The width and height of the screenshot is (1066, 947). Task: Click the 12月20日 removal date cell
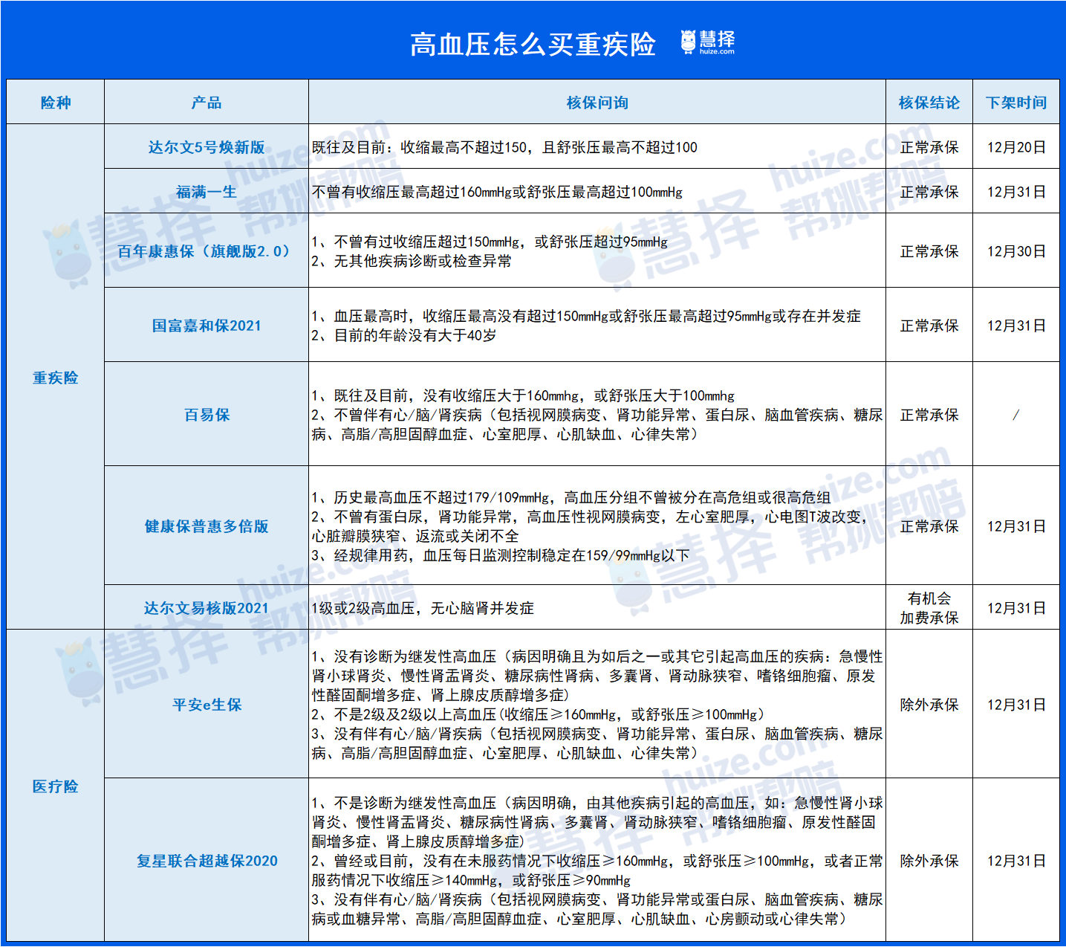coord(1016,147)
